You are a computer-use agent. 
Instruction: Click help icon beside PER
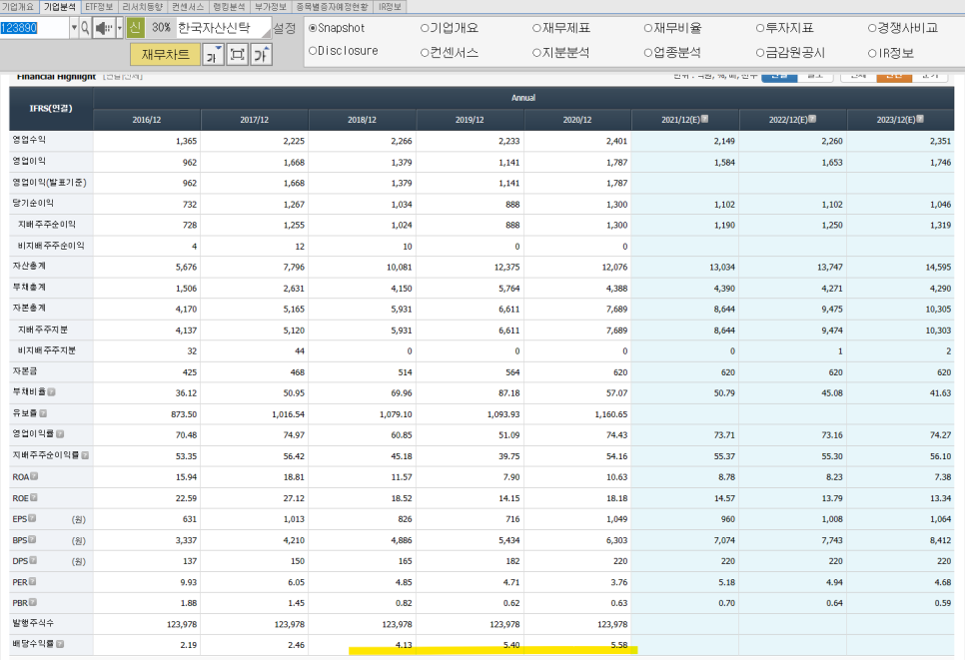(33, 581)
